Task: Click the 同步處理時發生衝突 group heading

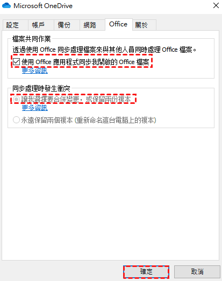Action: tap(41, 88)
